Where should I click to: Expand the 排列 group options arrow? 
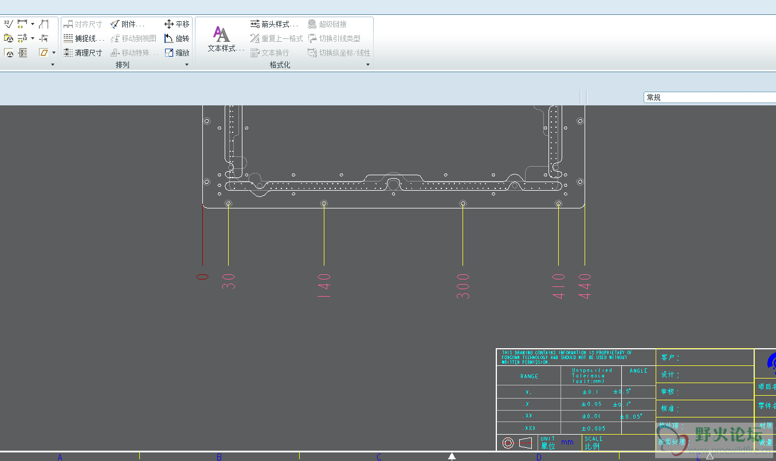coord(186,65)
